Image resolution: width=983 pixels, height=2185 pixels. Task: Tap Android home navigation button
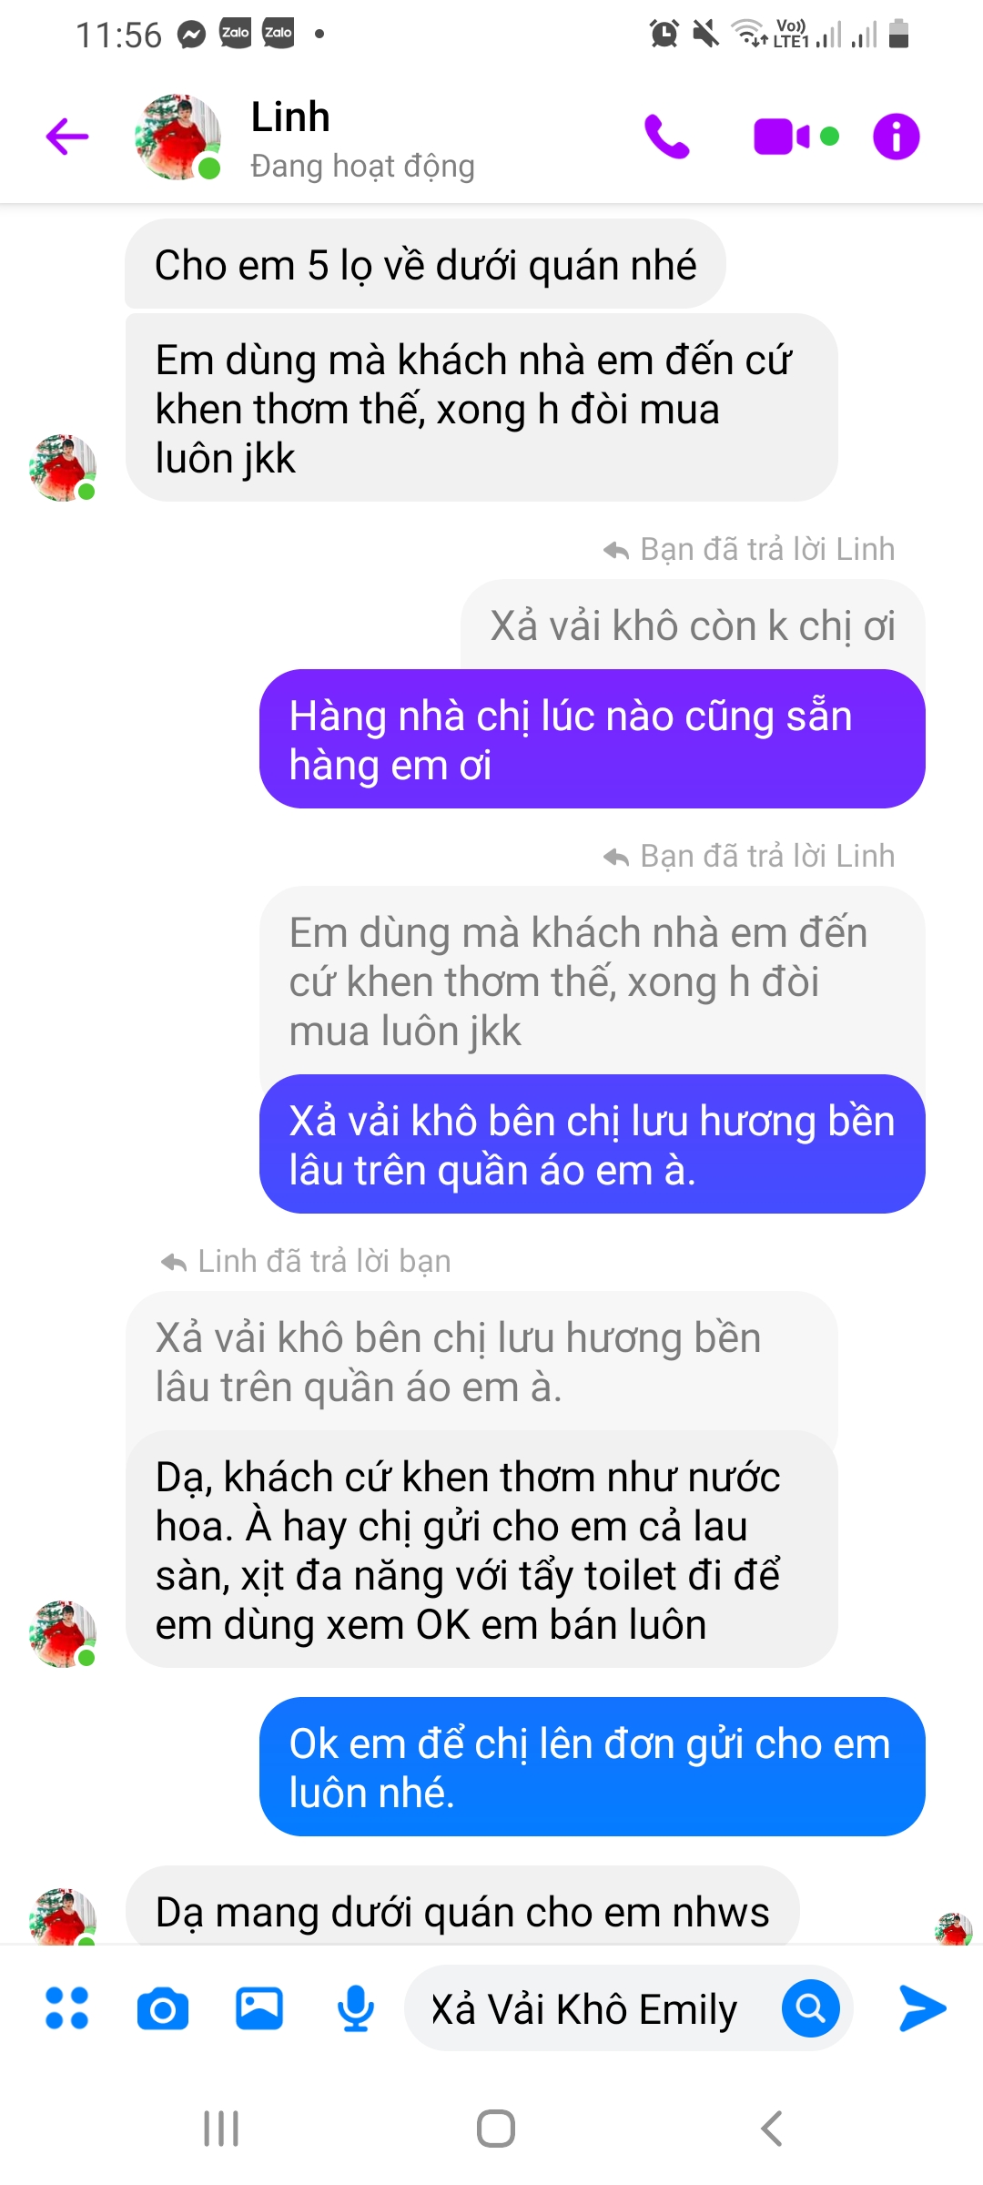click(x=496, y=2129)
